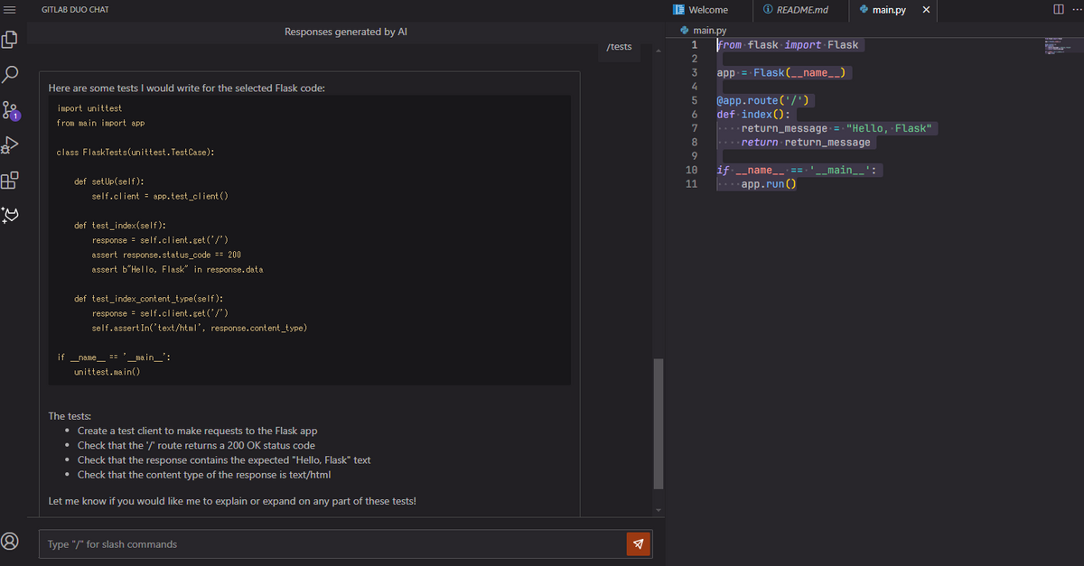Close the main.py tab
Screen dimensions: 1084x566
[x=926, y=9]
